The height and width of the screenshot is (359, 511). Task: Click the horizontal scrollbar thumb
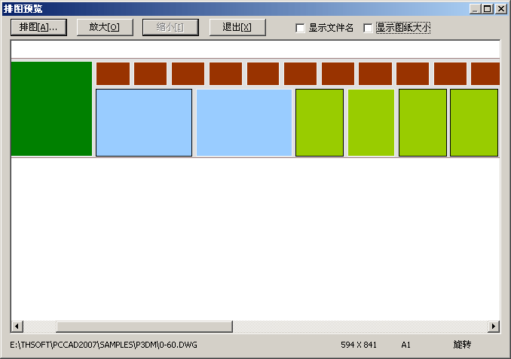coord(143,327)
